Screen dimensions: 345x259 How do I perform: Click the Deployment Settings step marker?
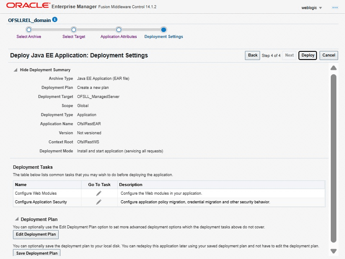(x=163, y=30)
